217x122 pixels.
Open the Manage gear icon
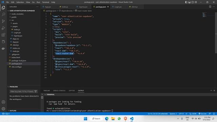3,109
